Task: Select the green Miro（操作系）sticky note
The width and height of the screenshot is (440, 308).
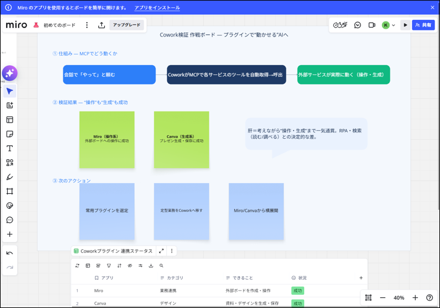Action: coord(107,139)
